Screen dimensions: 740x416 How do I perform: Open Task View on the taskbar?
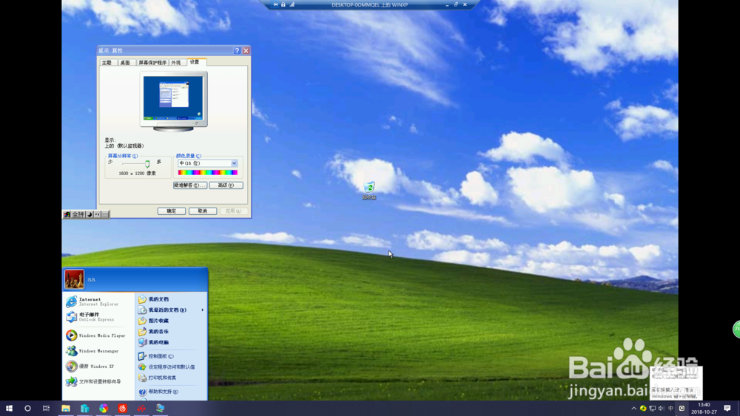[46, 408]
